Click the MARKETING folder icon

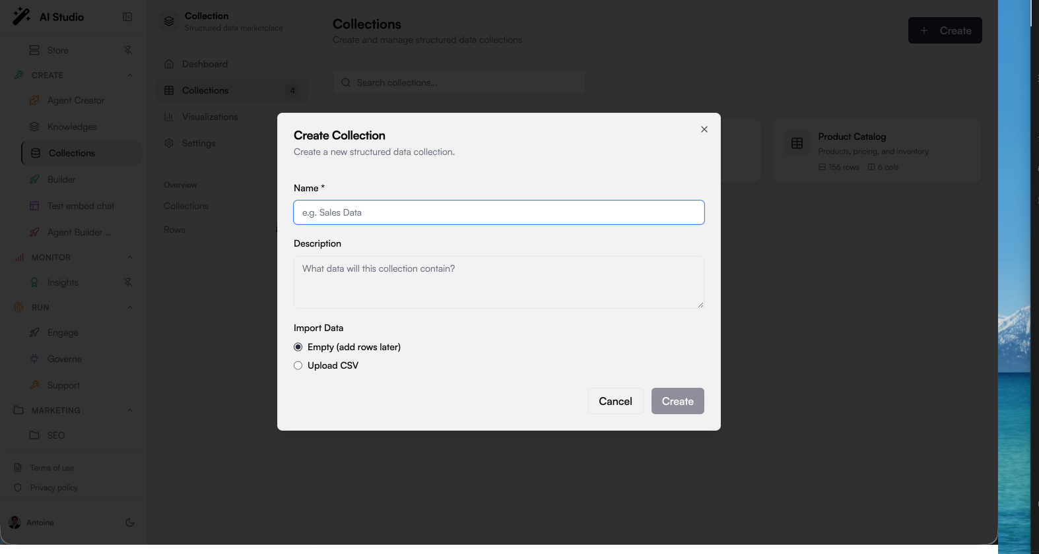pos(18,410)
